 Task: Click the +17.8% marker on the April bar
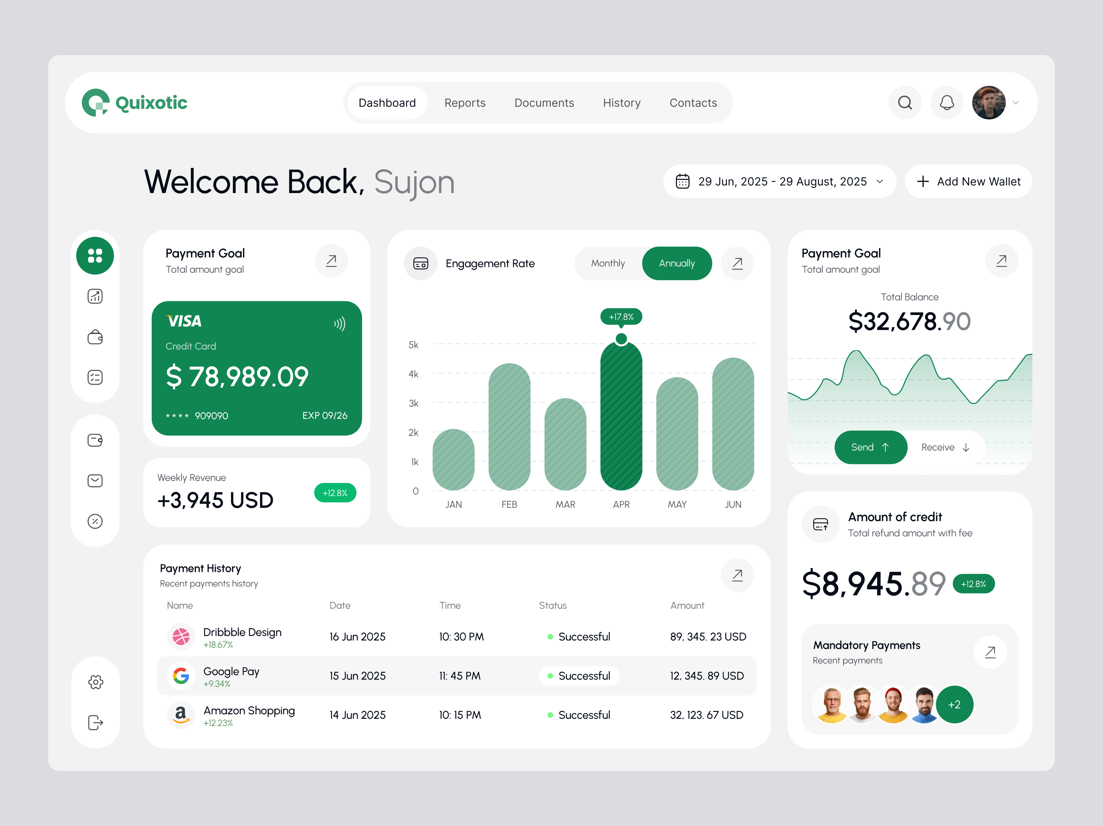point(621,316)
